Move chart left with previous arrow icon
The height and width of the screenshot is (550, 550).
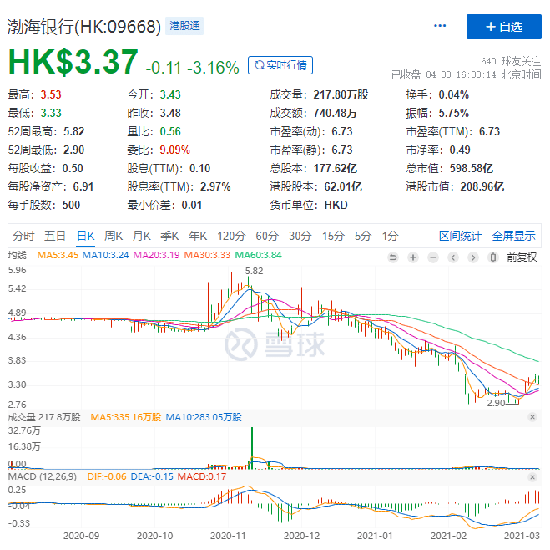pyautogui.click(x=453, y=257)
